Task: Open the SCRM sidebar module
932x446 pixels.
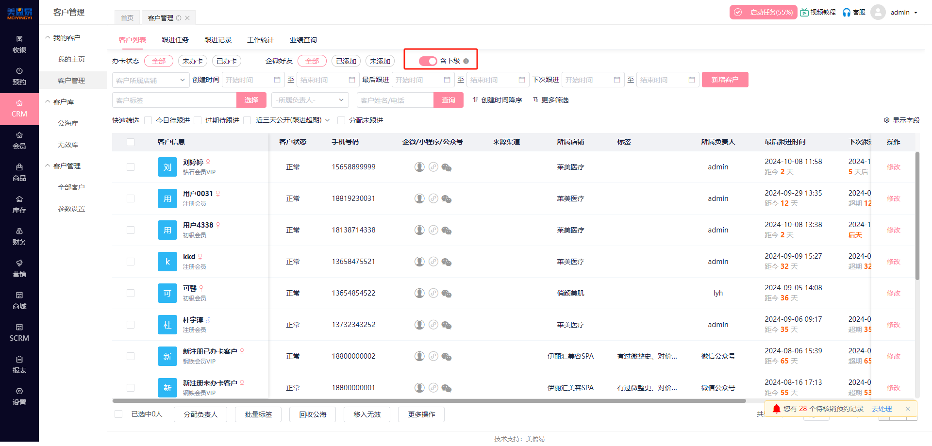Action: tap(19, 333)
